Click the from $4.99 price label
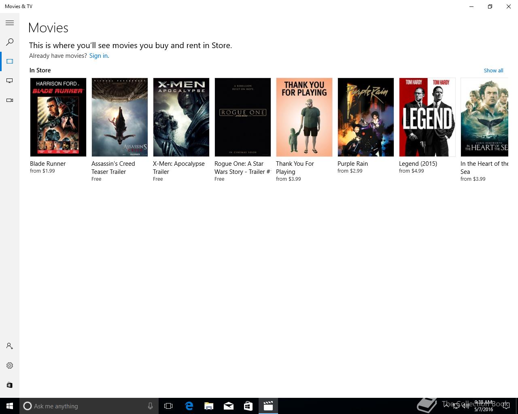 click(412, 171)
